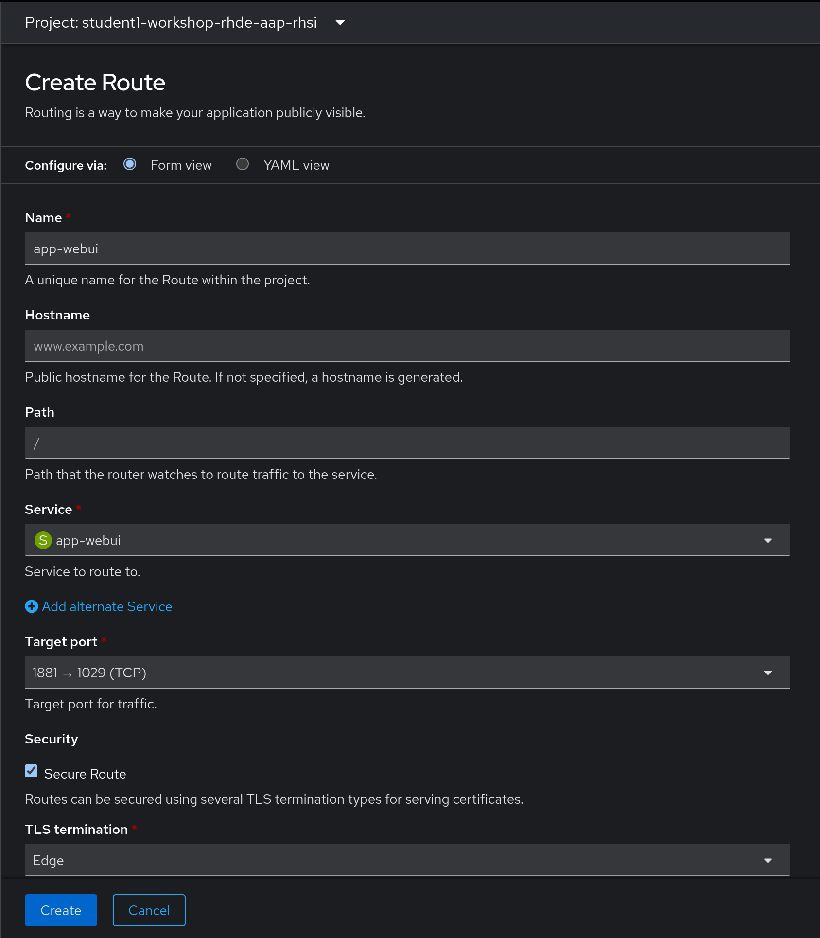Click the Name input field
Image resolution: width=820 pixels, height=938 pixels.
click(407, 248)
